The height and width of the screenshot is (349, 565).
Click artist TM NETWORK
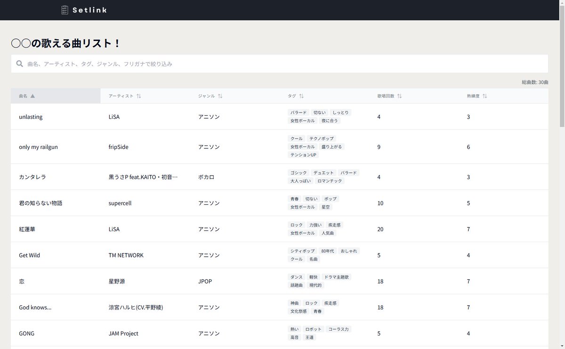coord(126,255)
